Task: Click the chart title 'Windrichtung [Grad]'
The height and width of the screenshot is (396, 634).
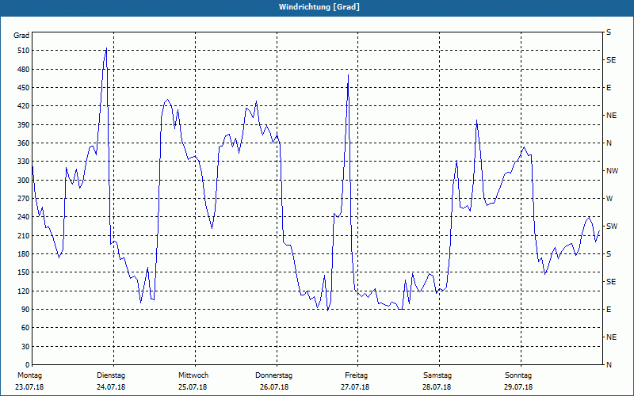Action: coord(319,7)
